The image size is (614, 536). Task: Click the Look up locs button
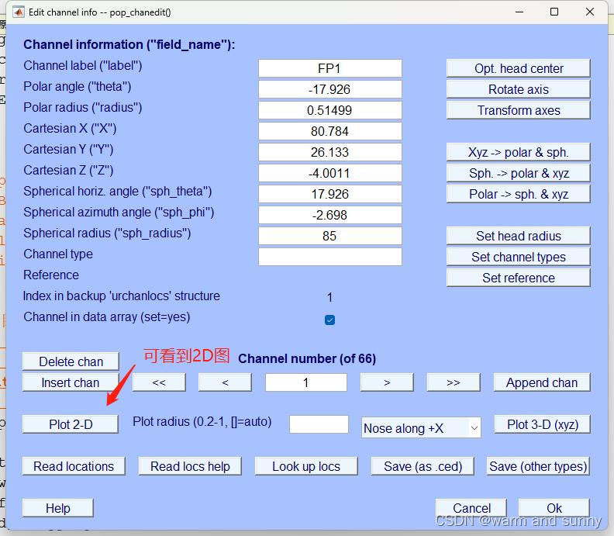(306, 466)
